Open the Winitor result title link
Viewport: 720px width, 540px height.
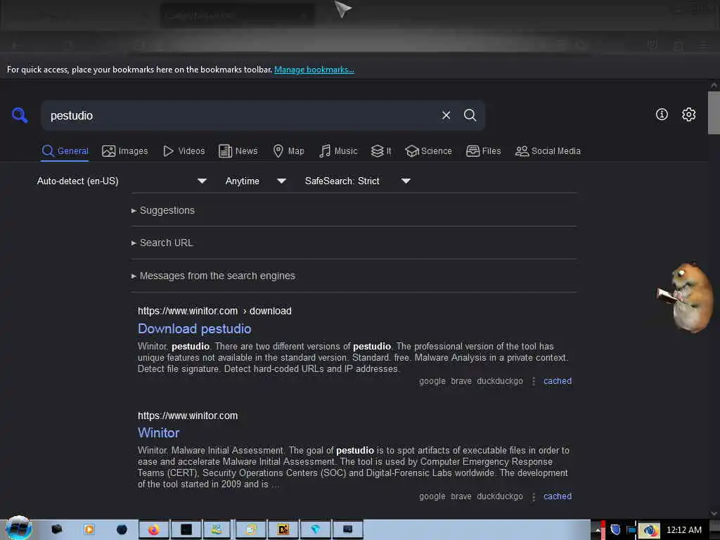(158, 433)
